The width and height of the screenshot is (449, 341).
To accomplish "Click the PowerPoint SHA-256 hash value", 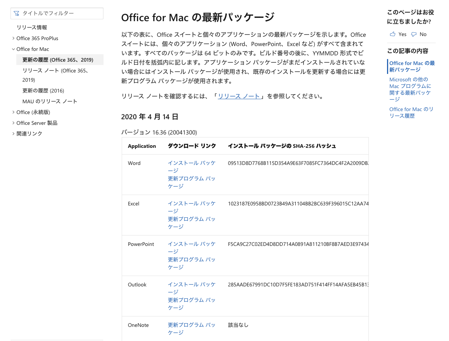I will [x=298, y=244].
